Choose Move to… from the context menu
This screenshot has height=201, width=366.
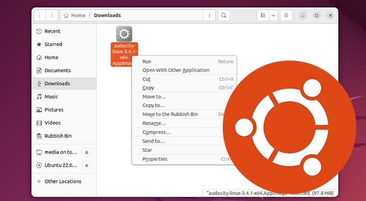(x=182, y=96)
